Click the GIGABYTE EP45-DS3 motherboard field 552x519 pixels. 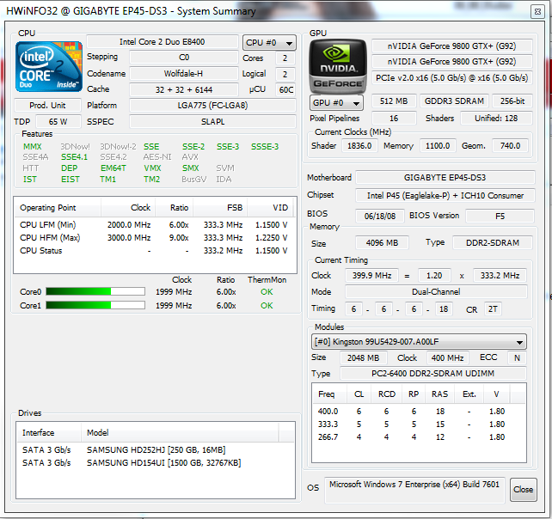coord(445,177)
